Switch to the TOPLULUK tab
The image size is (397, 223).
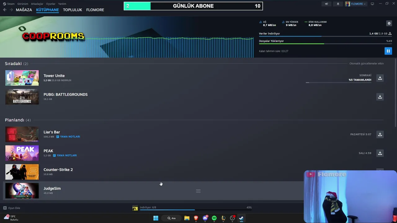[x=73, y=10]
